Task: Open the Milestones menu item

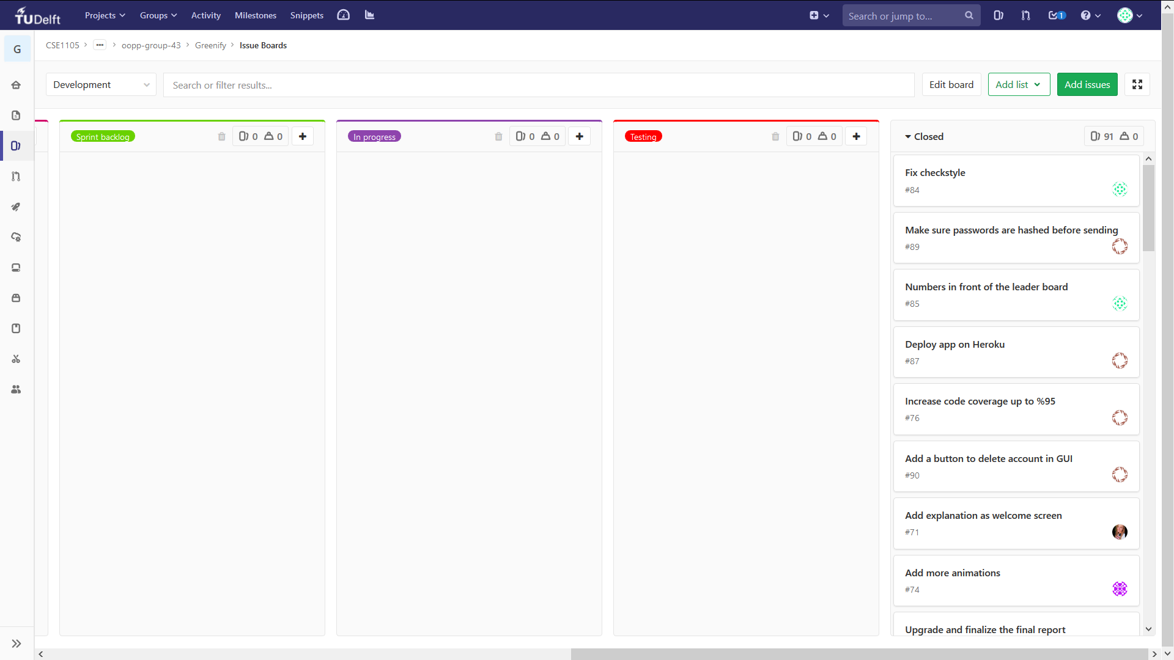Action: (x=256, y=15)
